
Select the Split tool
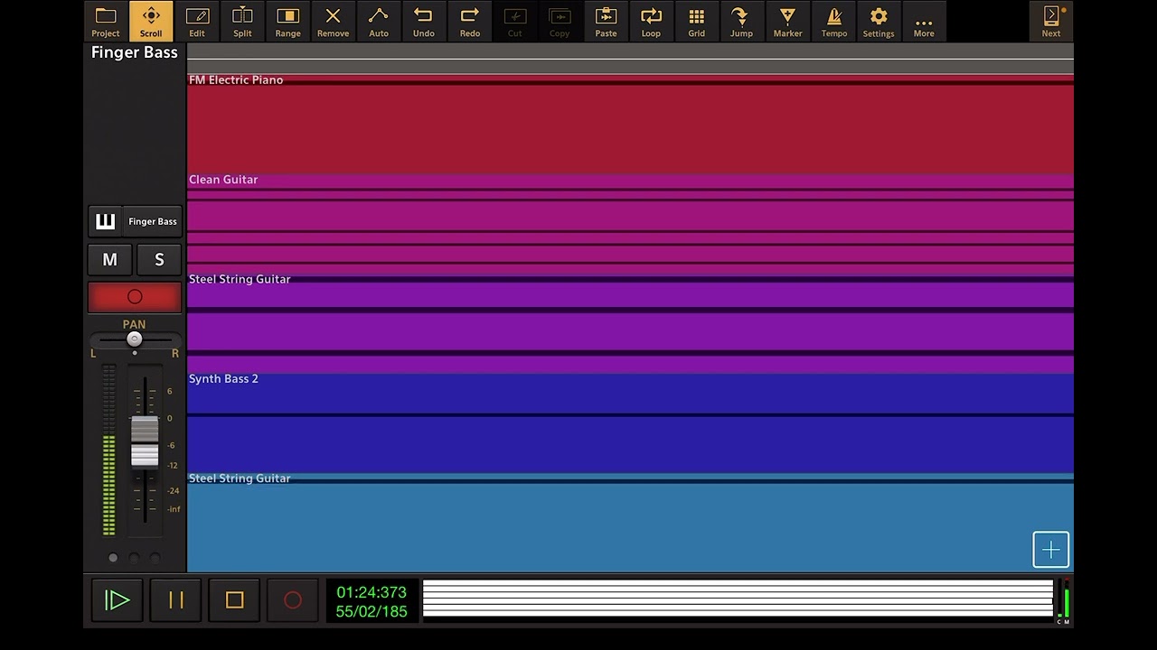click(x=242, y=21)
